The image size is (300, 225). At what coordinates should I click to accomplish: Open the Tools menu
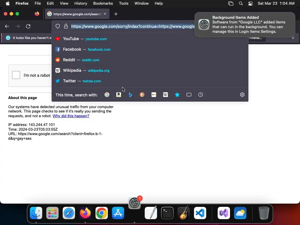pyautogui.click(x=124, y=3)
